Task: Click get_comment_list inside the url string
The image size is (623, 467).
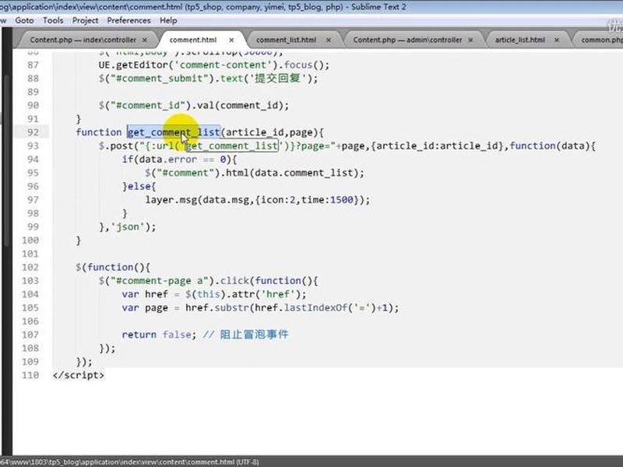Action: (x=231, y=146)
